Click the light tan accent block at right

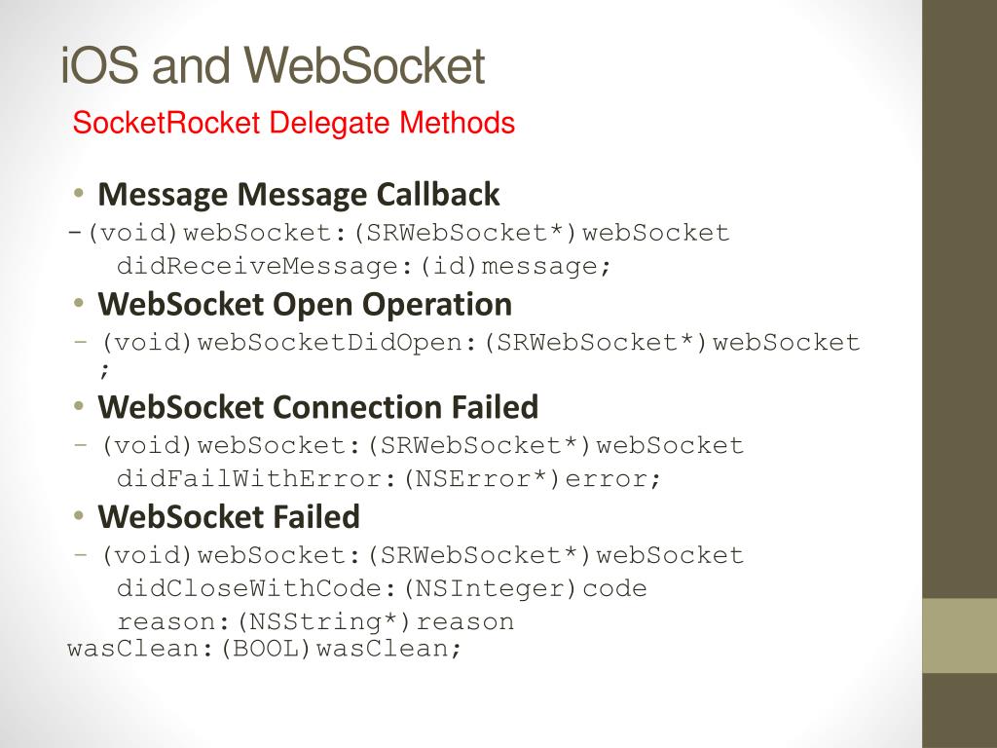[959, 635]
